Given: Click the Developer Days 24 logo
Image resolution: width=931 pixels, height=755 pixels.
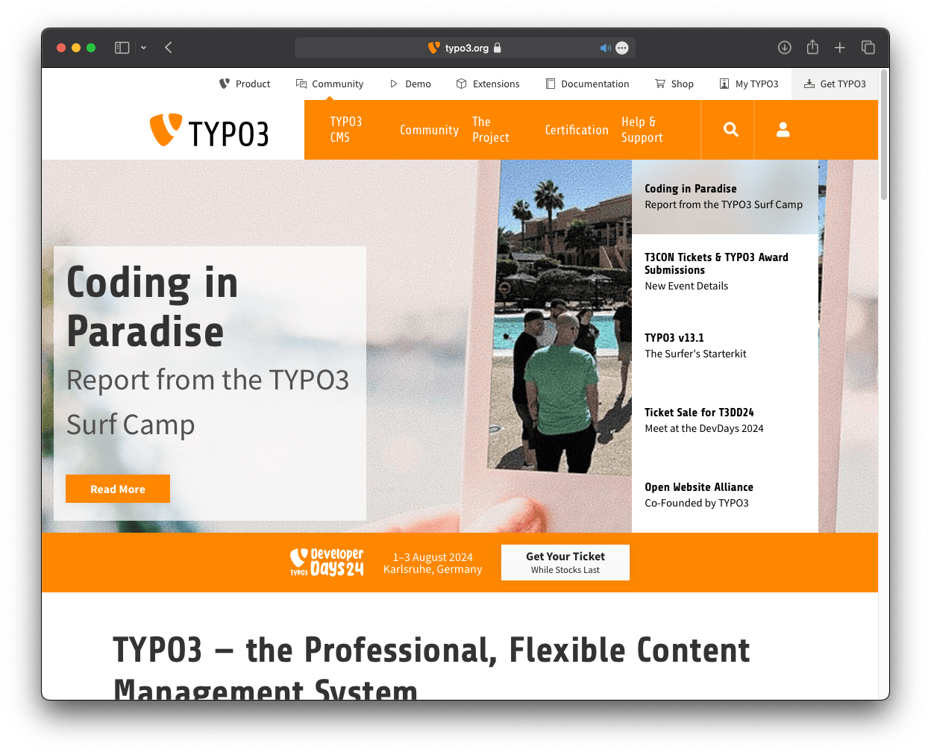Looking at the screenshot, I should (x=326, y=562).
